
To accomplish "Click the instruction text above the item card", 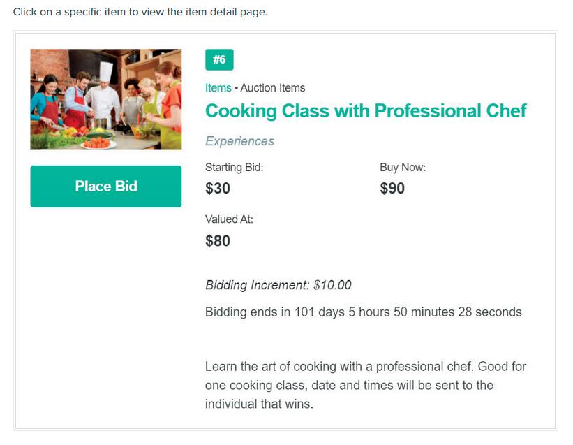I will pyautogui.click(x=140, y=12).
